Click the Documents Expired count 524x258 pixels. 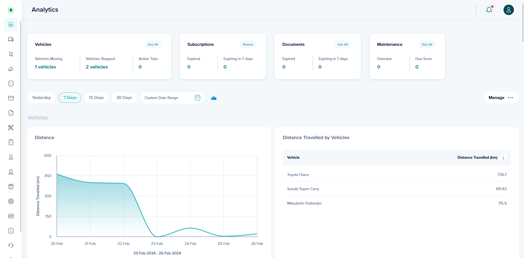point(284,67)
